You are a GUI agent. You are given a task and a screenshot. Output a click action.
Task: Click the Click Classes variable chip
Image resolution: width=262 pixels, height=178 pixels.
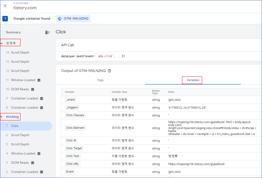point(75,115)
